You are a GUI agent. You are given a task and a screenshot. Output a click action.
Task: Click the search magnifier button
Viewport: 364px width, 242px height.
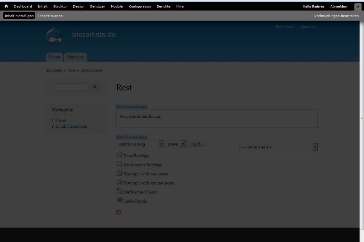point(95,87)
